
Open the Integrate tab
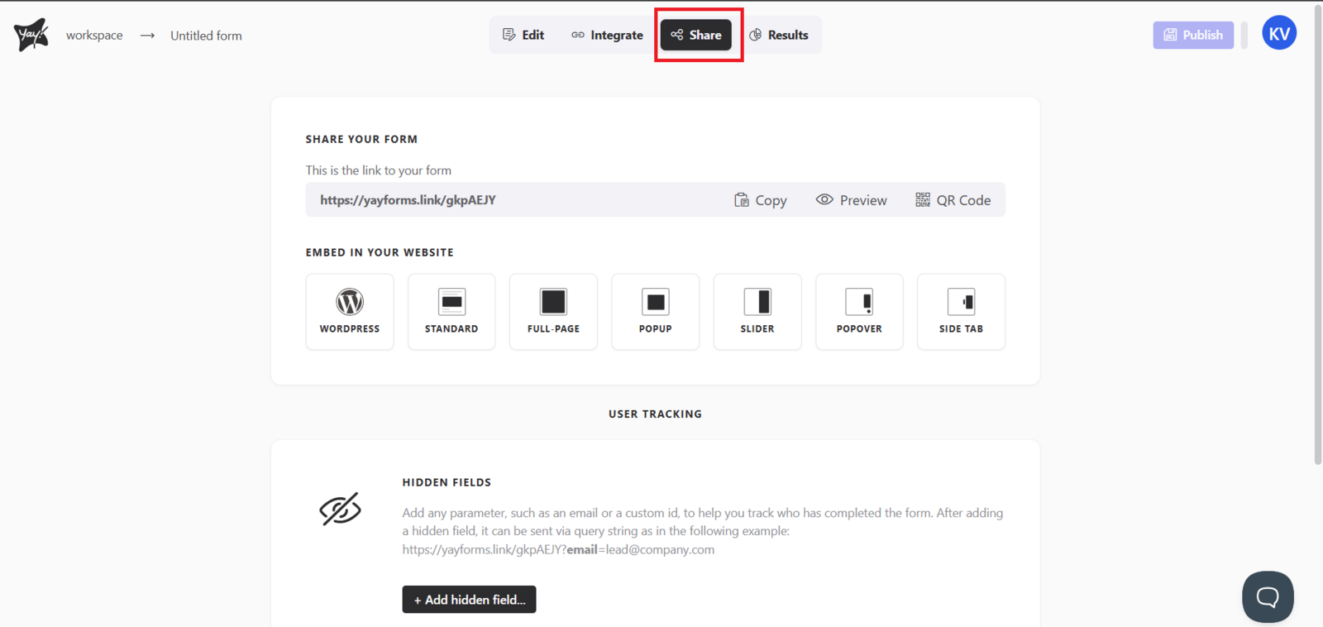(x=607, y=35)
